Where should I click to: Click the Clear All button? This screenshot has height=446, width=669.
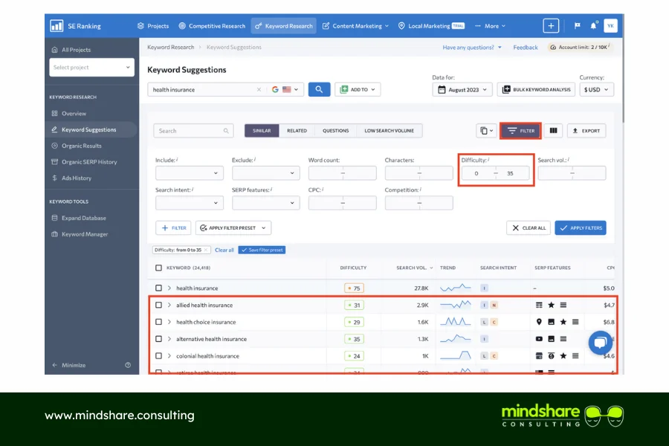tap(529, 228)
